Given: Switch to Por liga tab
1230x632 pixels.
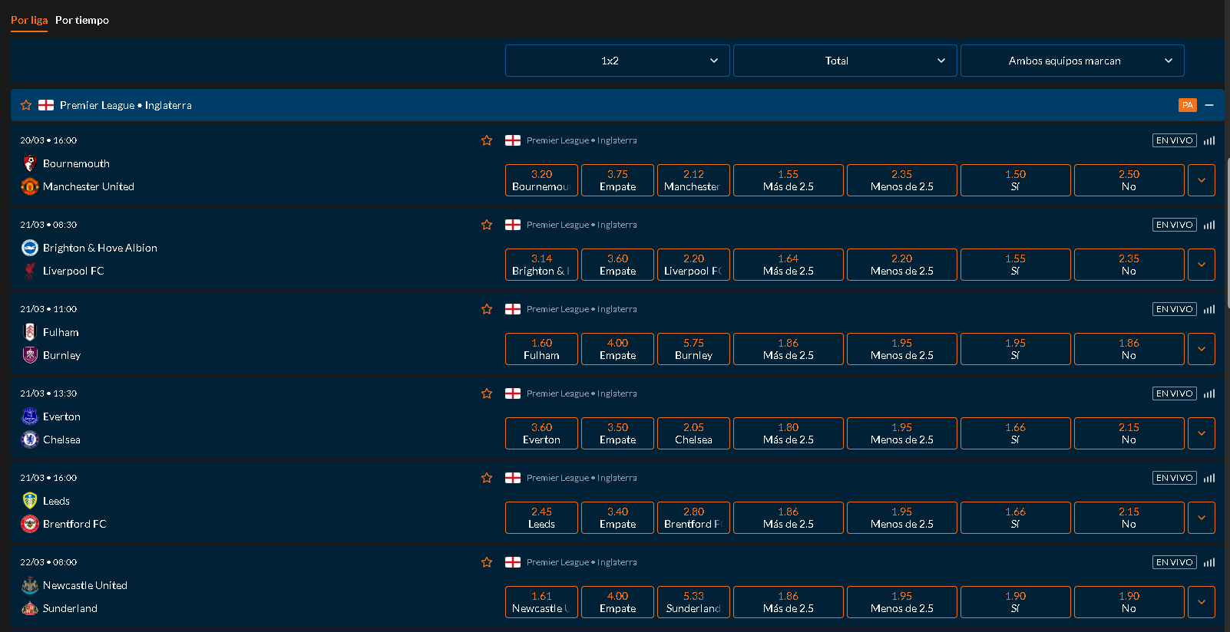Looking at the screenshot, I should pos(29,20).
